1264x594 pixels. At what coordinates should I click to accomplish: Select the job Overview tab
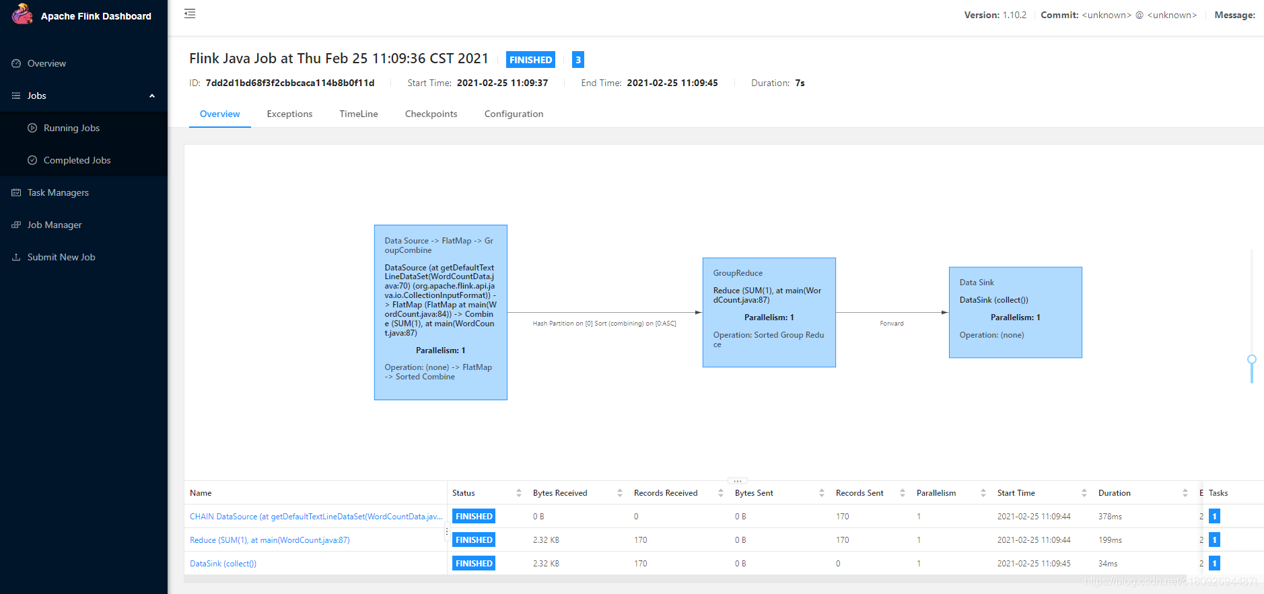point(220,114)
